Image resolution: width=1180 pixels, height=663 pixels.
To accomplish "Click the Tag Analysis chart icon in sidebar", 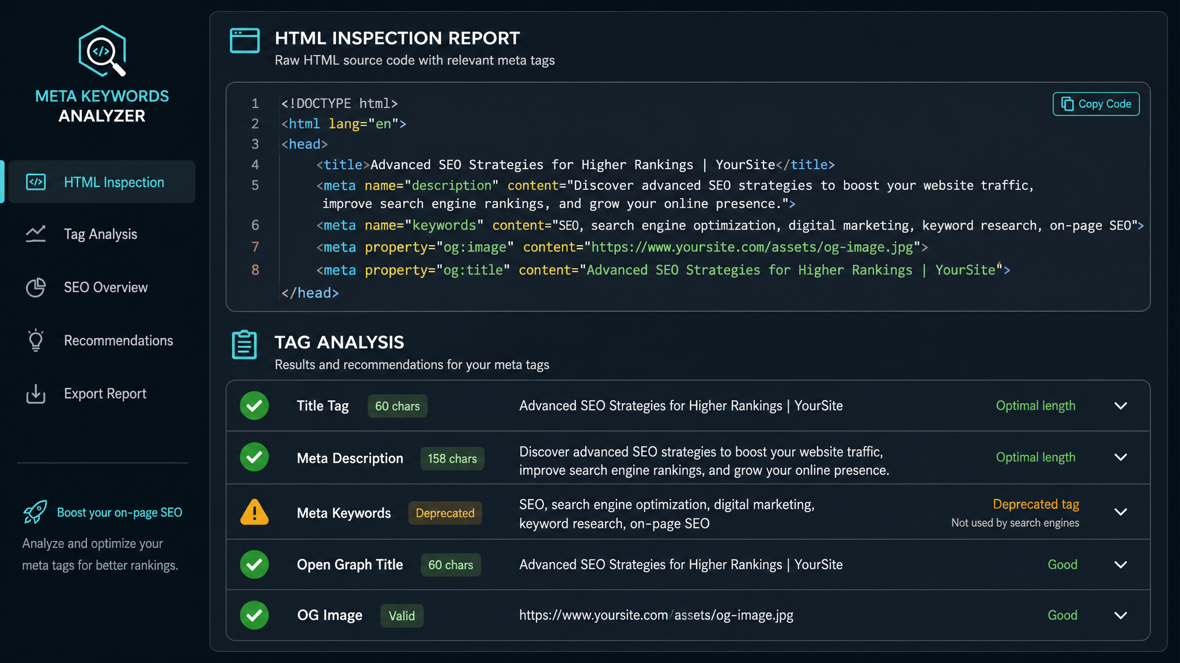I will coord(36,234).
